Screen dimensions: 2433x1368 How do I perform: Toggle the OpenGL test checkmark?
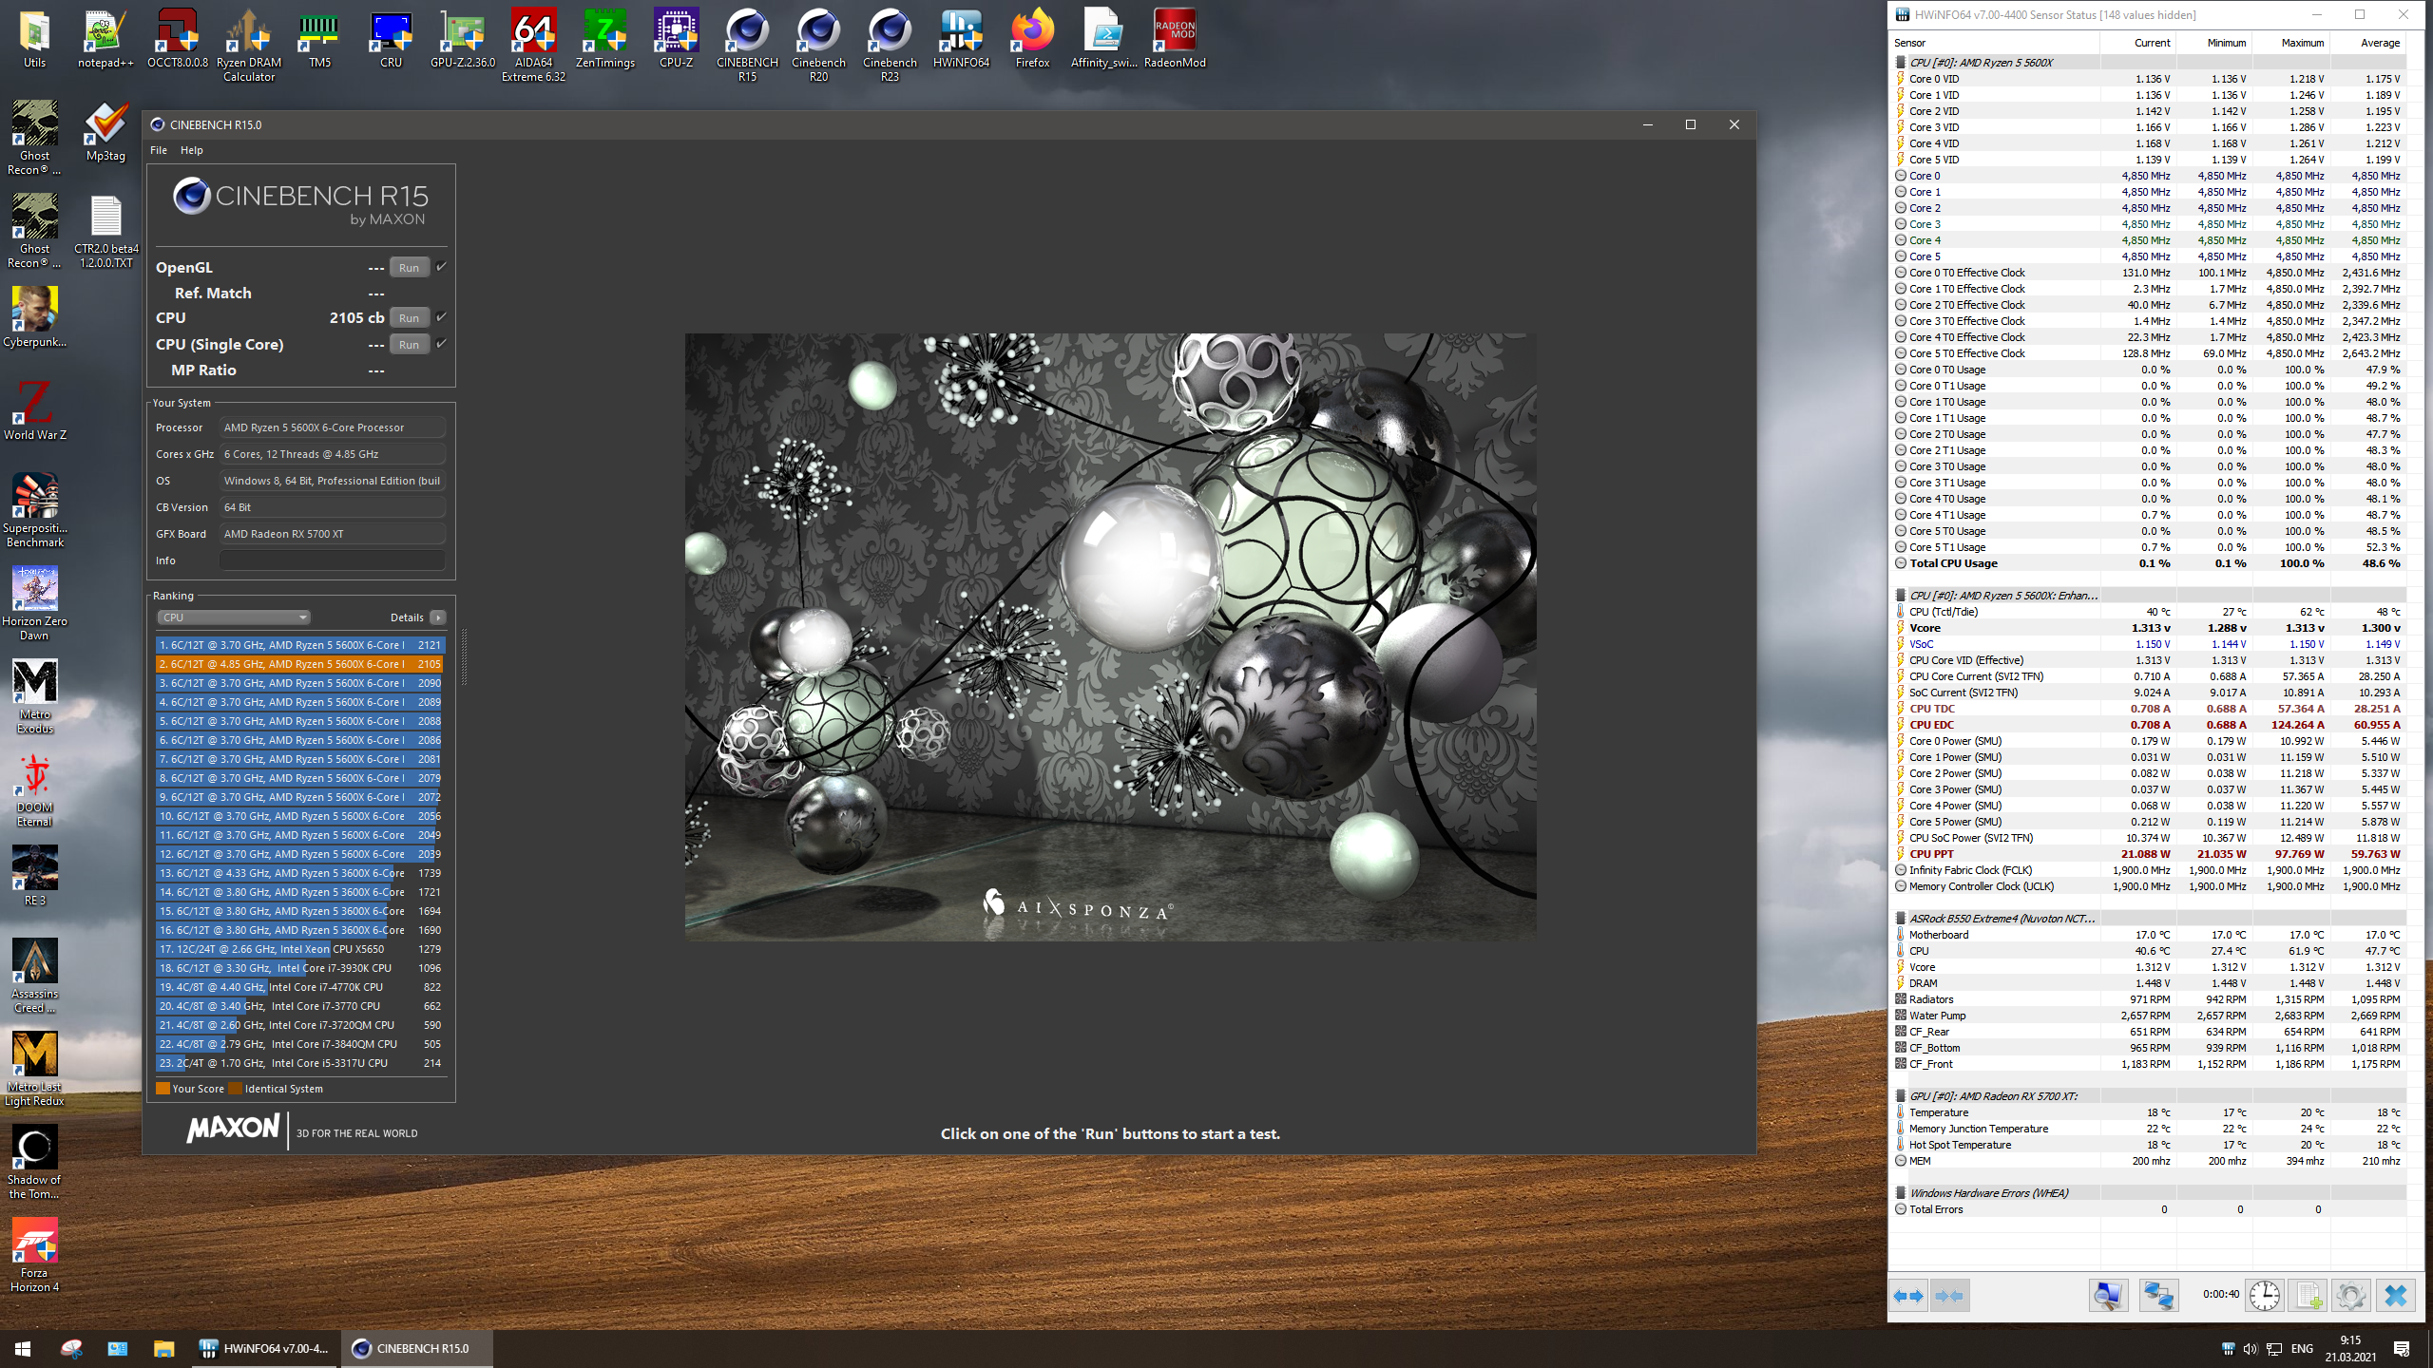(441, 267)
